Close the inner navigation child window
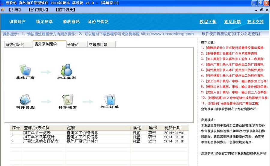The width and height of the screenshot is (270, 166). [x=267, y=10]
